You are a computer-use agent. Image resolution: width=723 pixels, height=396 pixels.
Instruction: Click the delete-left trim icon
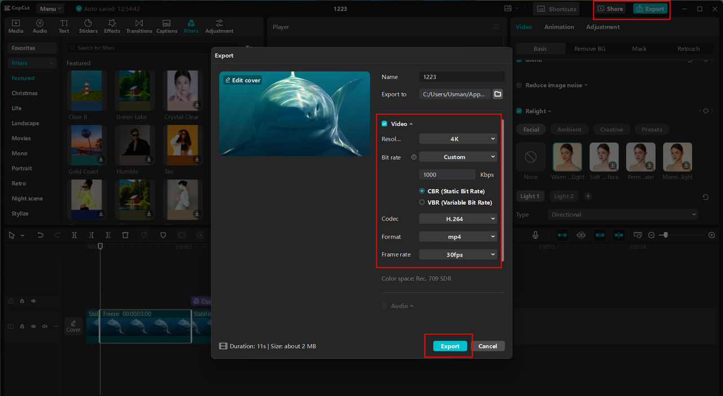(x=92, y=235)
